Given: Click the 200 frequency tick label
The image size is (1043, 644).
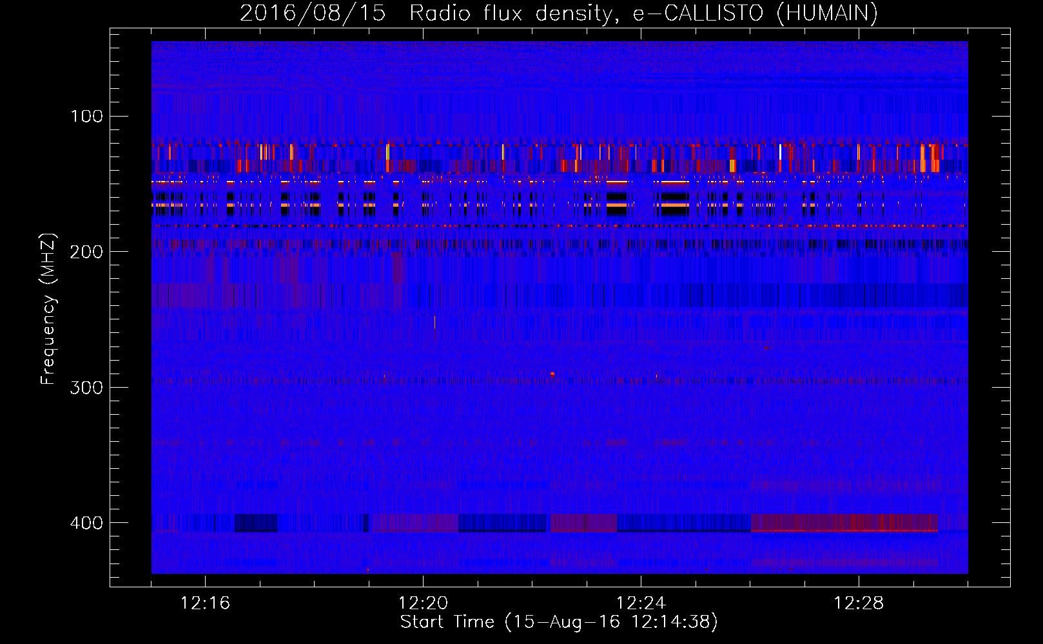Looking at the screenshot, I should (86, 252).
